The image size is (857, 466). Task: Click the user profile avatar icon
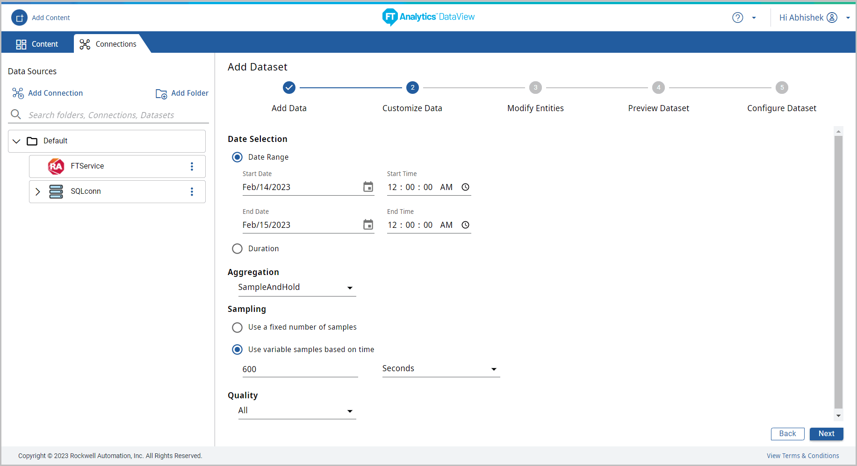[x=832, y=18]
